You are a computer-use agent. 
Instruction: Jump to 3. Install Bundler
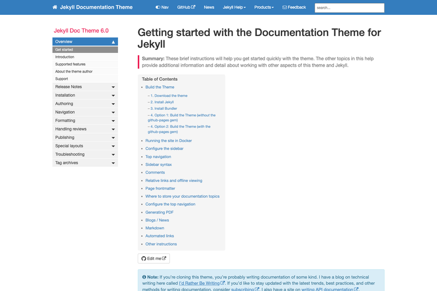[163, 109]
